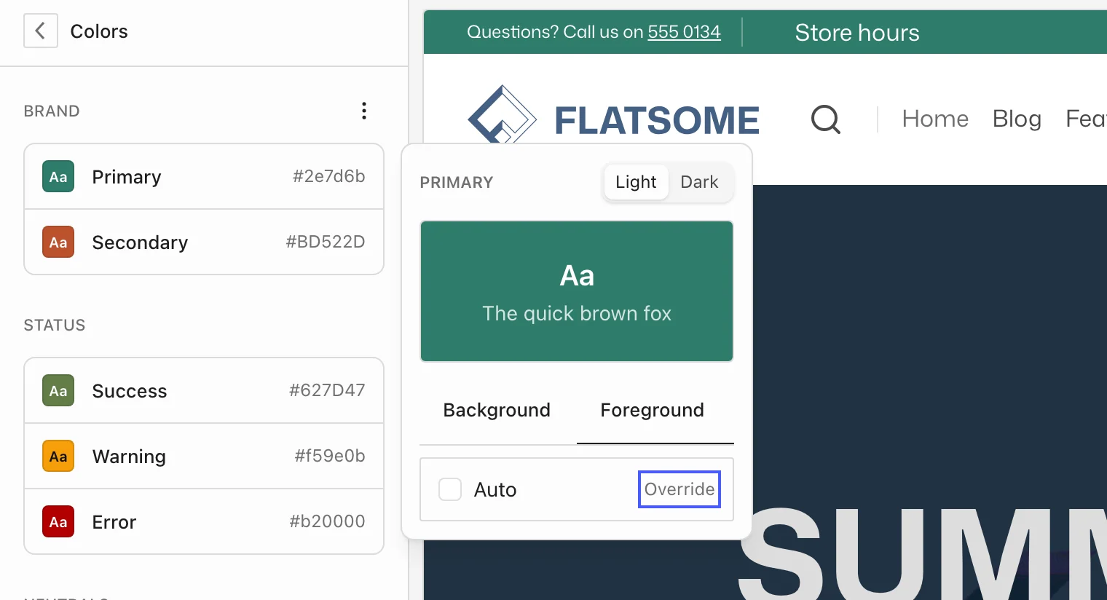The width and height of the screenshot is (1107, 600).
Task: Open the Blog menu item
Action: [1017, 119]
